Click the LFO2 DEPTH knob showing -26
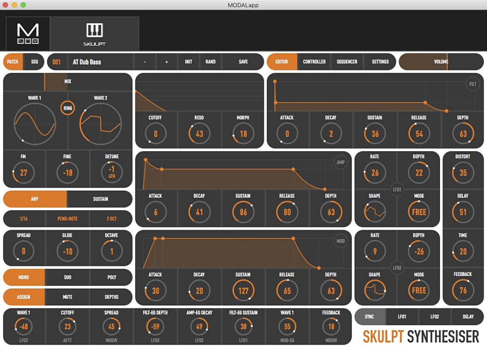Image resolution: width=487 pixels, height=348 pixels. point(419,251)
